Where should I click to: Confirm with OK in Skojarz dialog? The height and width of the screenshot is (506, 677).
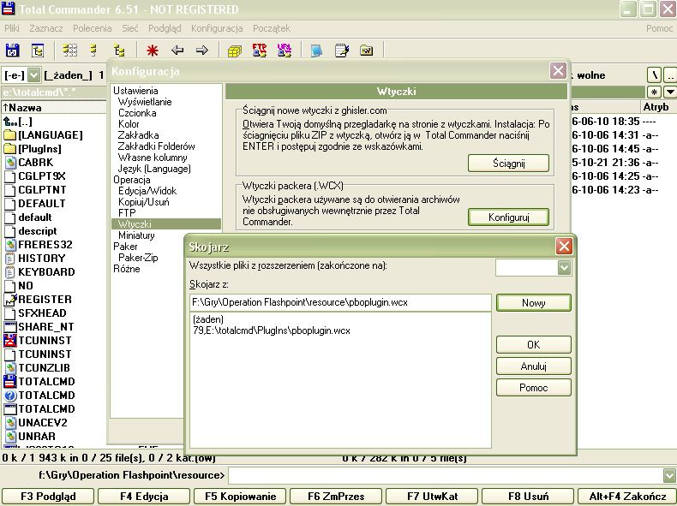tap(534, 345)
